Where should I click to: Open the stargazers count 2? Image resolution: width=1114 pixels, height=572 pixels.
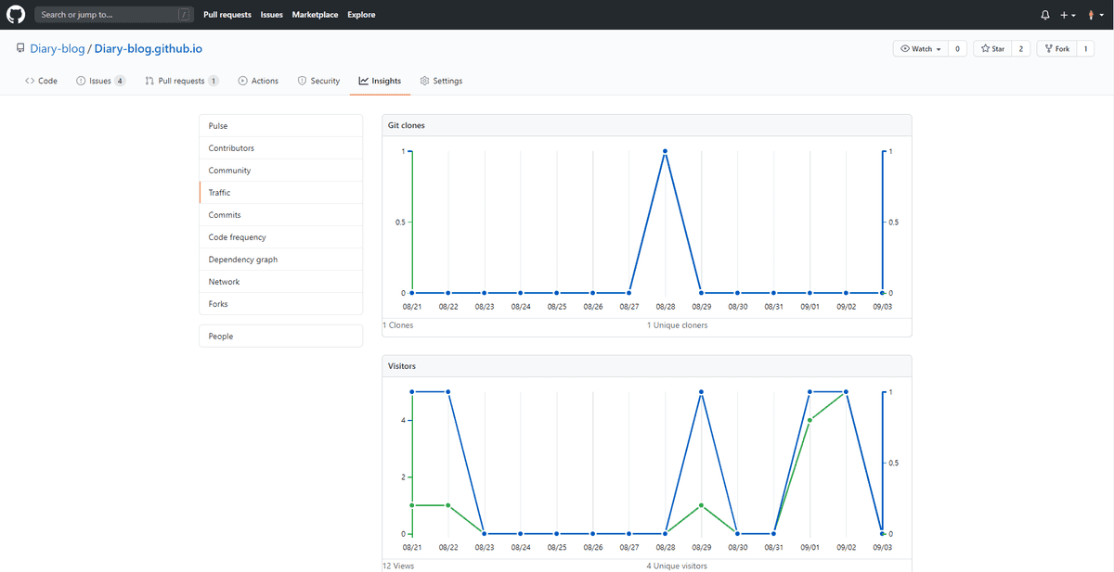tap(1021, 48)
